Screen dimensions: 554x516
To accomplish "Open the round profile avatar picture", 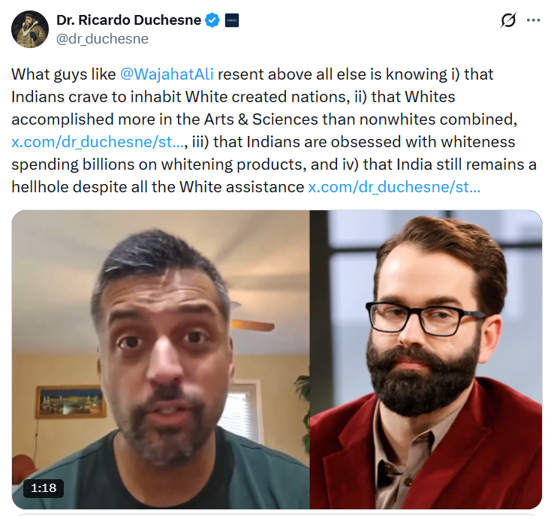I will tap(30, 29).
